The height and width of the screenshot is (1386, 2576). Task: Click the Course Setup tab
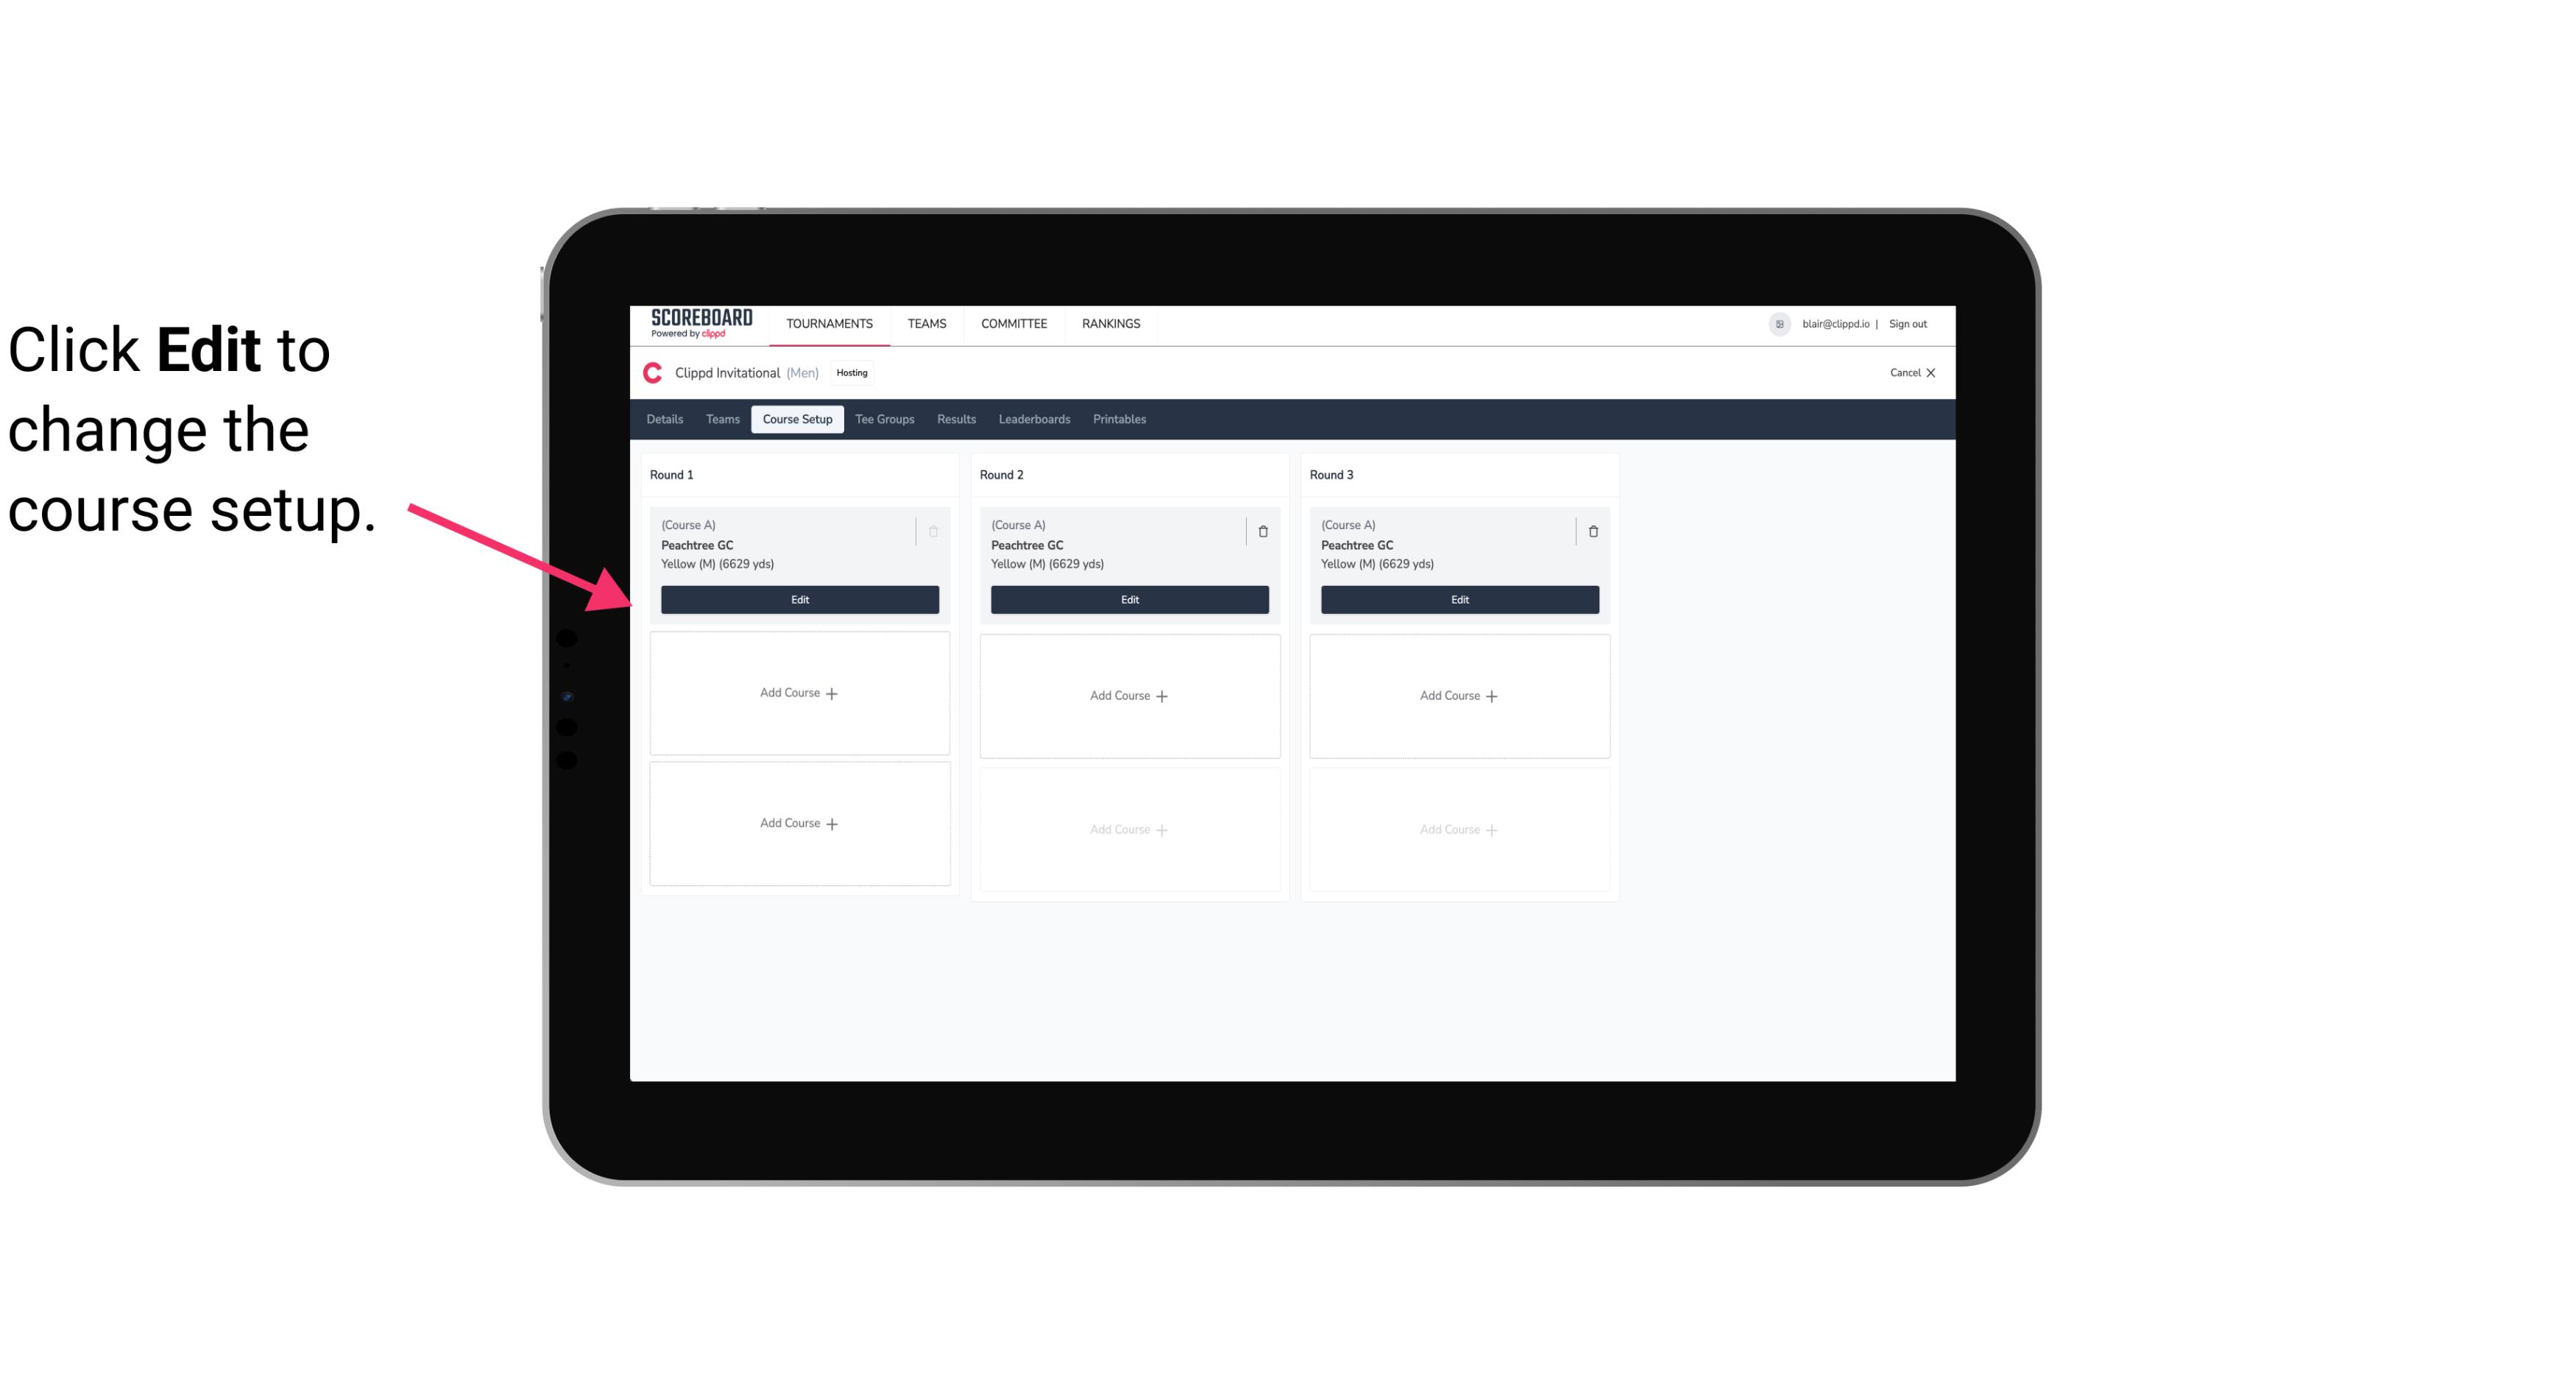[796, 420]
